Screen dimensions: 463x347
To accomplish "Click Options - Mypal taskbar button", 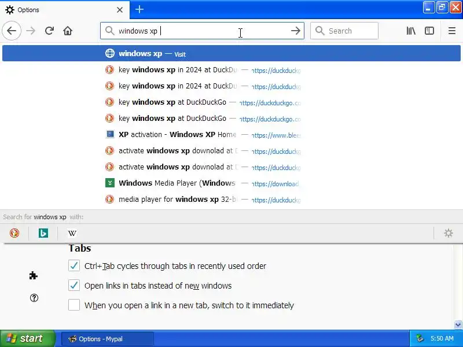I will tap(108, 339).
